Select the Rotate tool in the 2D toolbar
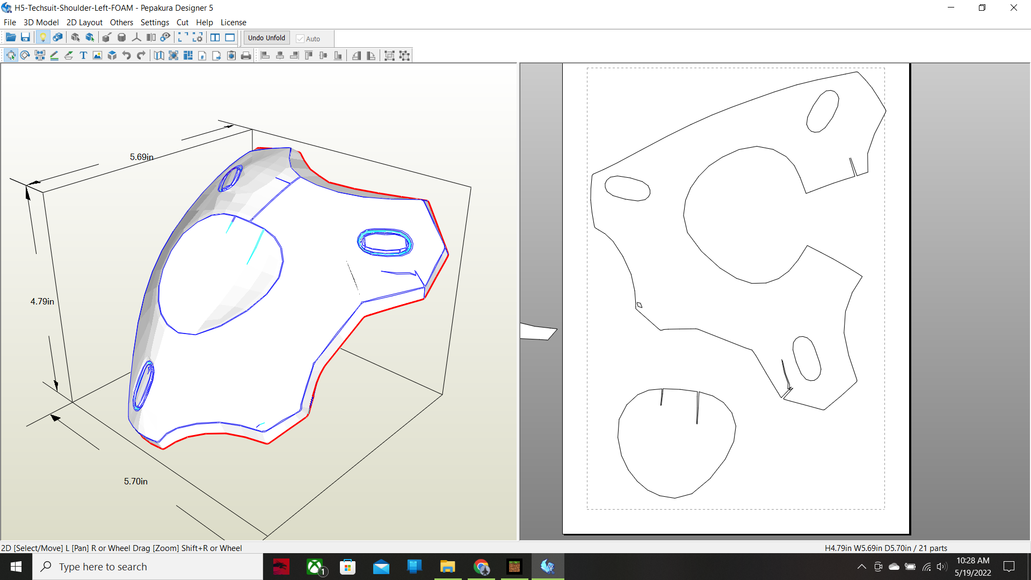Screen dimensions: 1031x580 (25, 55)
